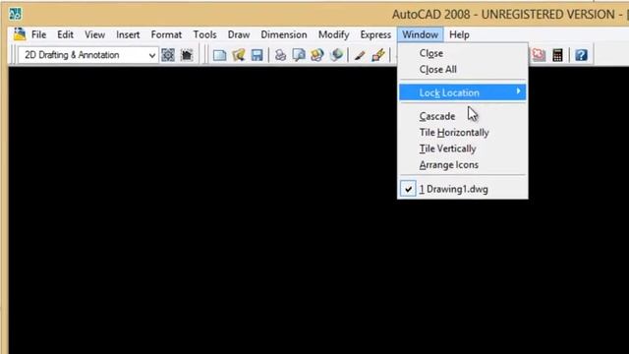Choose Arrange Icons entry

[463, 165]
